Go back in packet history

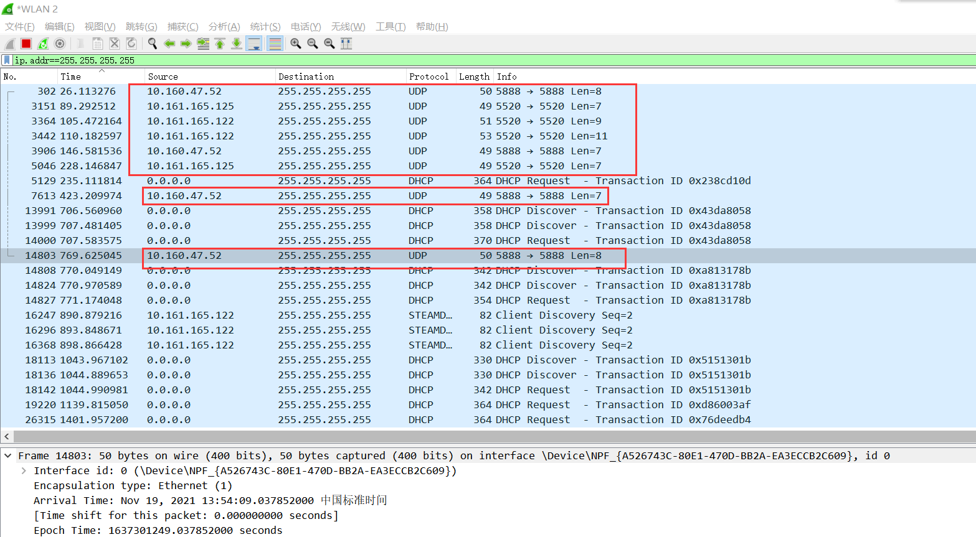pyautogui.click(x=169, y=44)
